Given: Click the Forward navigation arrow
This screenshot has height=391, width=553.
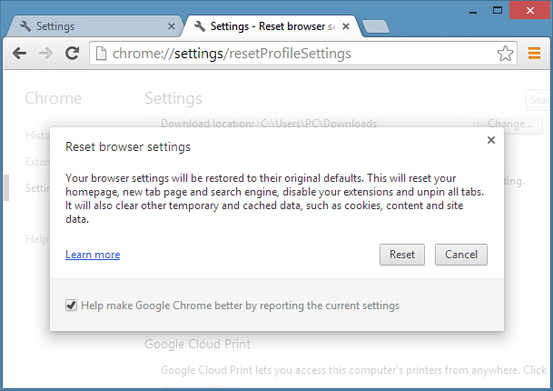Looking at the screenshot, I should (x=45, y=54).
